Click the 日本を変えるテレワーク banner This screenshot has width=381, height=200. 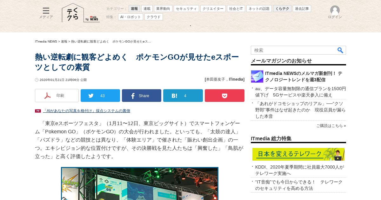tap(298, 154)
